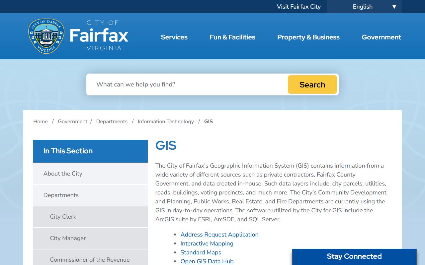Screen dimensions: 425x265
Task: Open the Interactive Mapping link
Action: pyautogui.click(x=207, y=243)
